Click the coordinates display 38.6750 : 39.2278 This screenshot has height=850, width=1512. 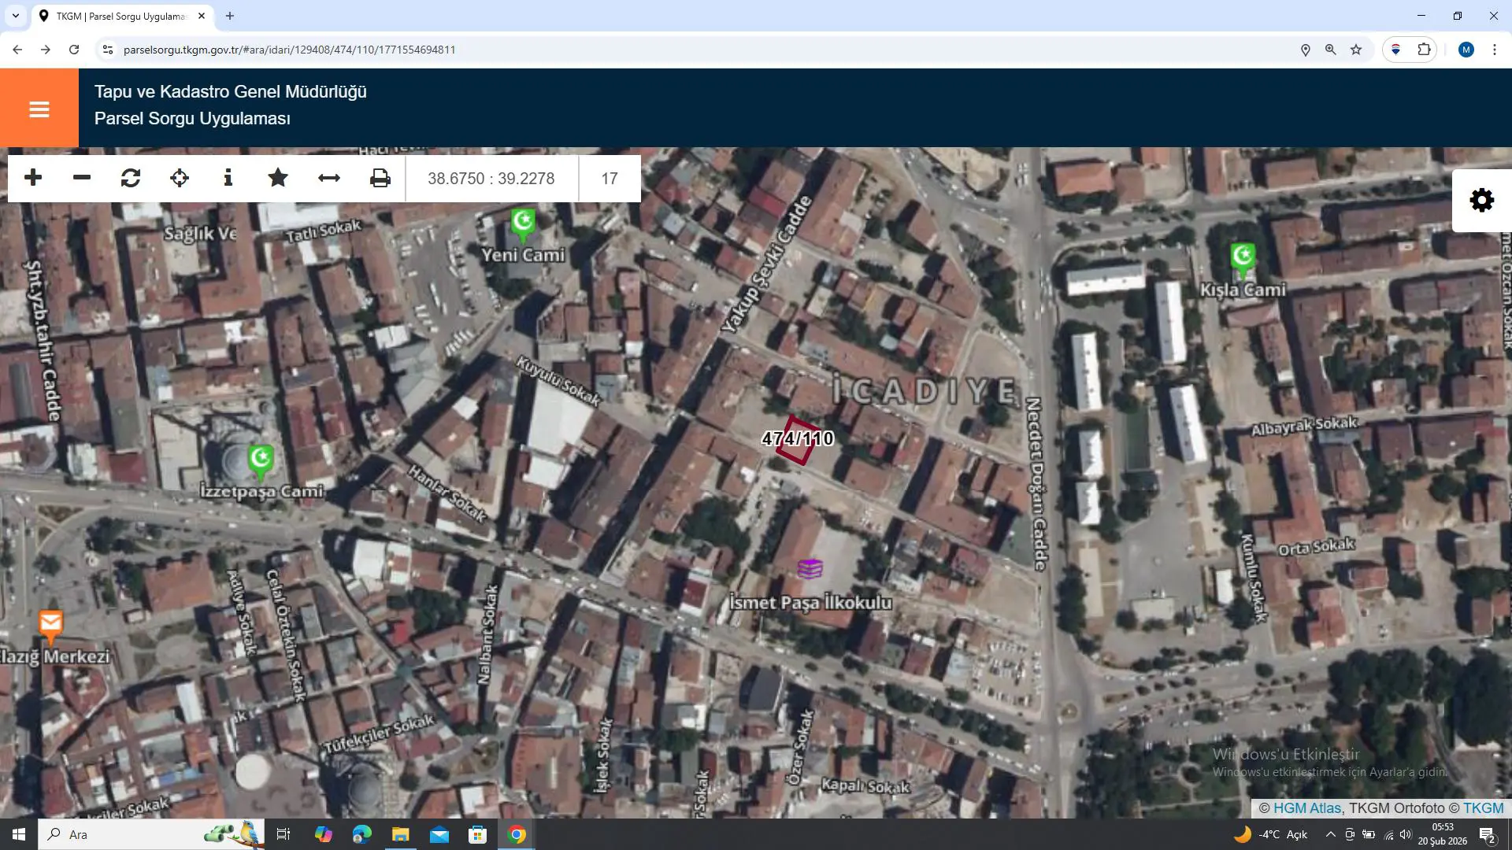491,179
